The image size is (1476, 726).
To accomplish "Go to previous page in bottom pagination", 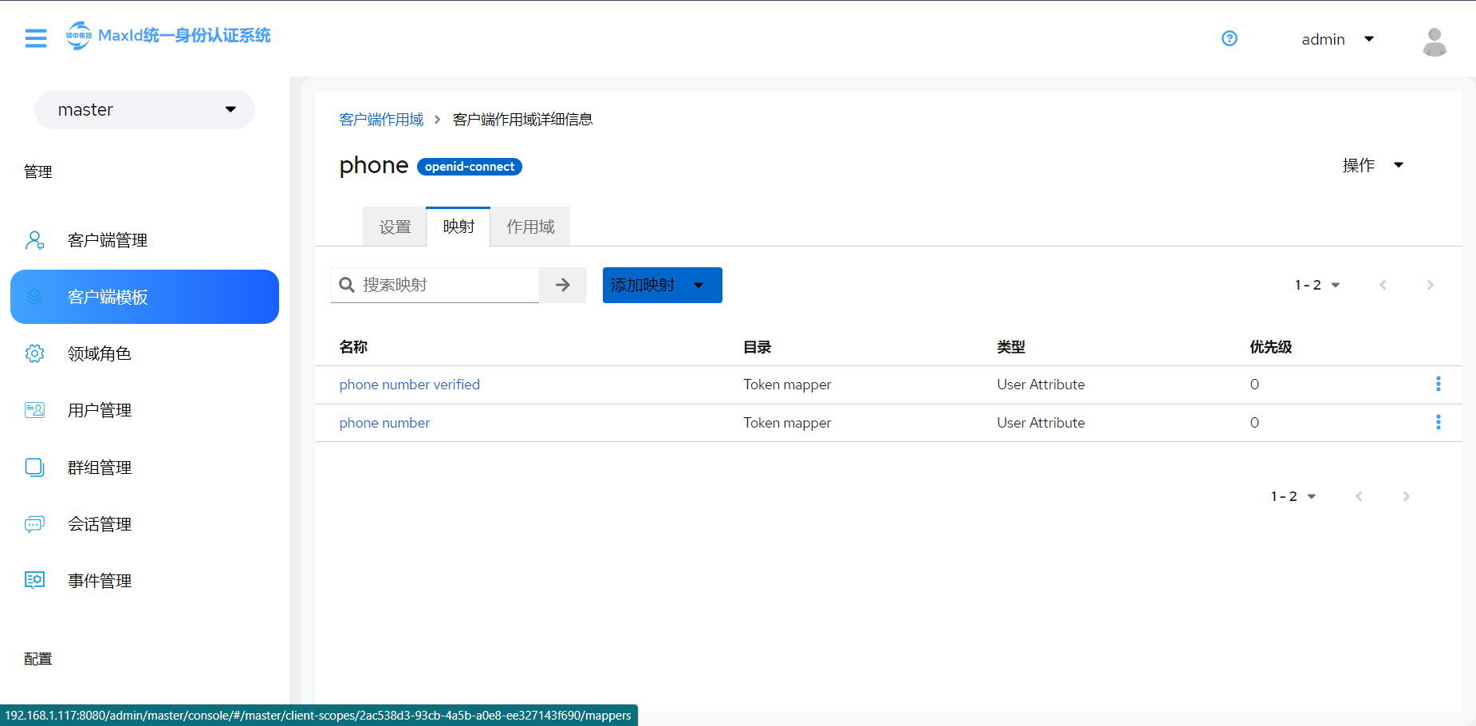I will [x=1359, y=496].
